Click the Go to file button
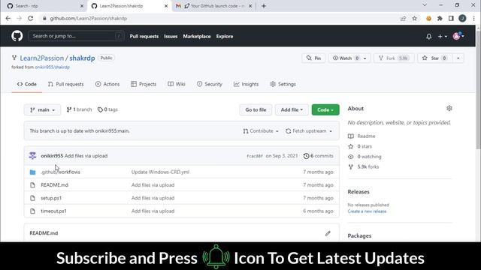Image resolution: width=481 pixels, height=270 pixels. pyautogui.click(x=256, y=109)
